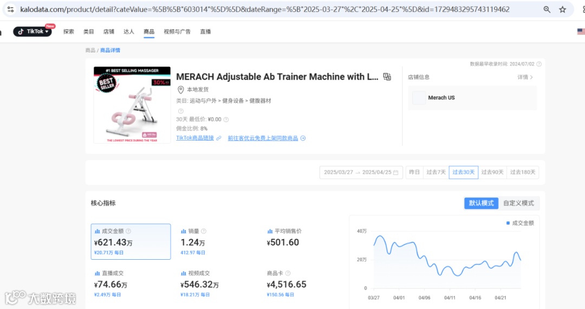This screenshot has width=585, height=309.
Task: Open the 店铺 menu
Action: (x=109, y=32)
